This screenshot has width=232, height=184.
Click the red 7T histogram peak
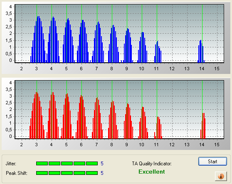(x=97, y=118)
